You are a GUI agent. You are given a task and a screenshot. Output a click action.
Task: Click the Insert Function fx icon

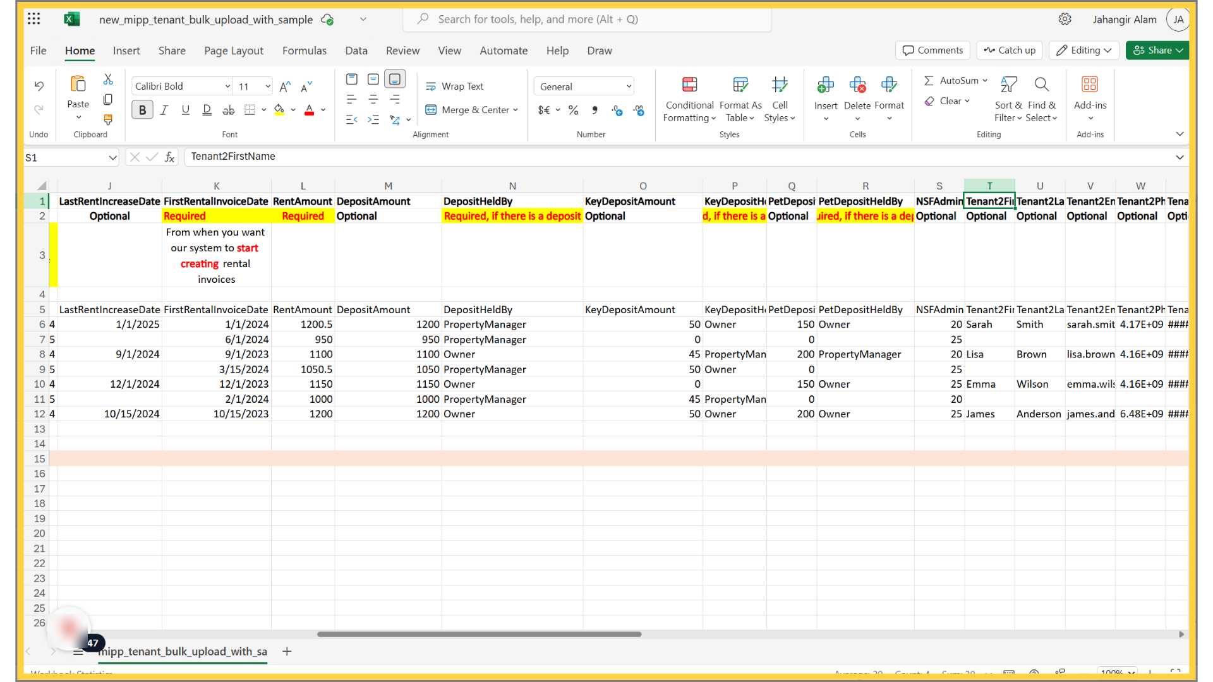click(x=169, y=157)
